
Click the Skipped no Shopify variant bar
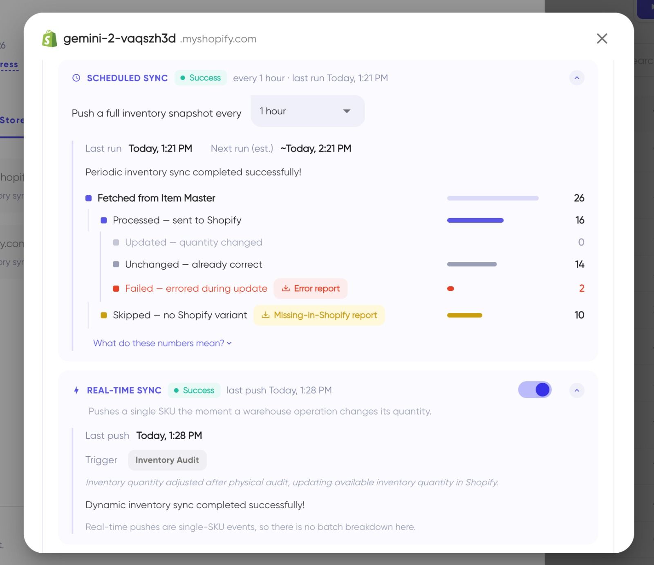(465, 315)
